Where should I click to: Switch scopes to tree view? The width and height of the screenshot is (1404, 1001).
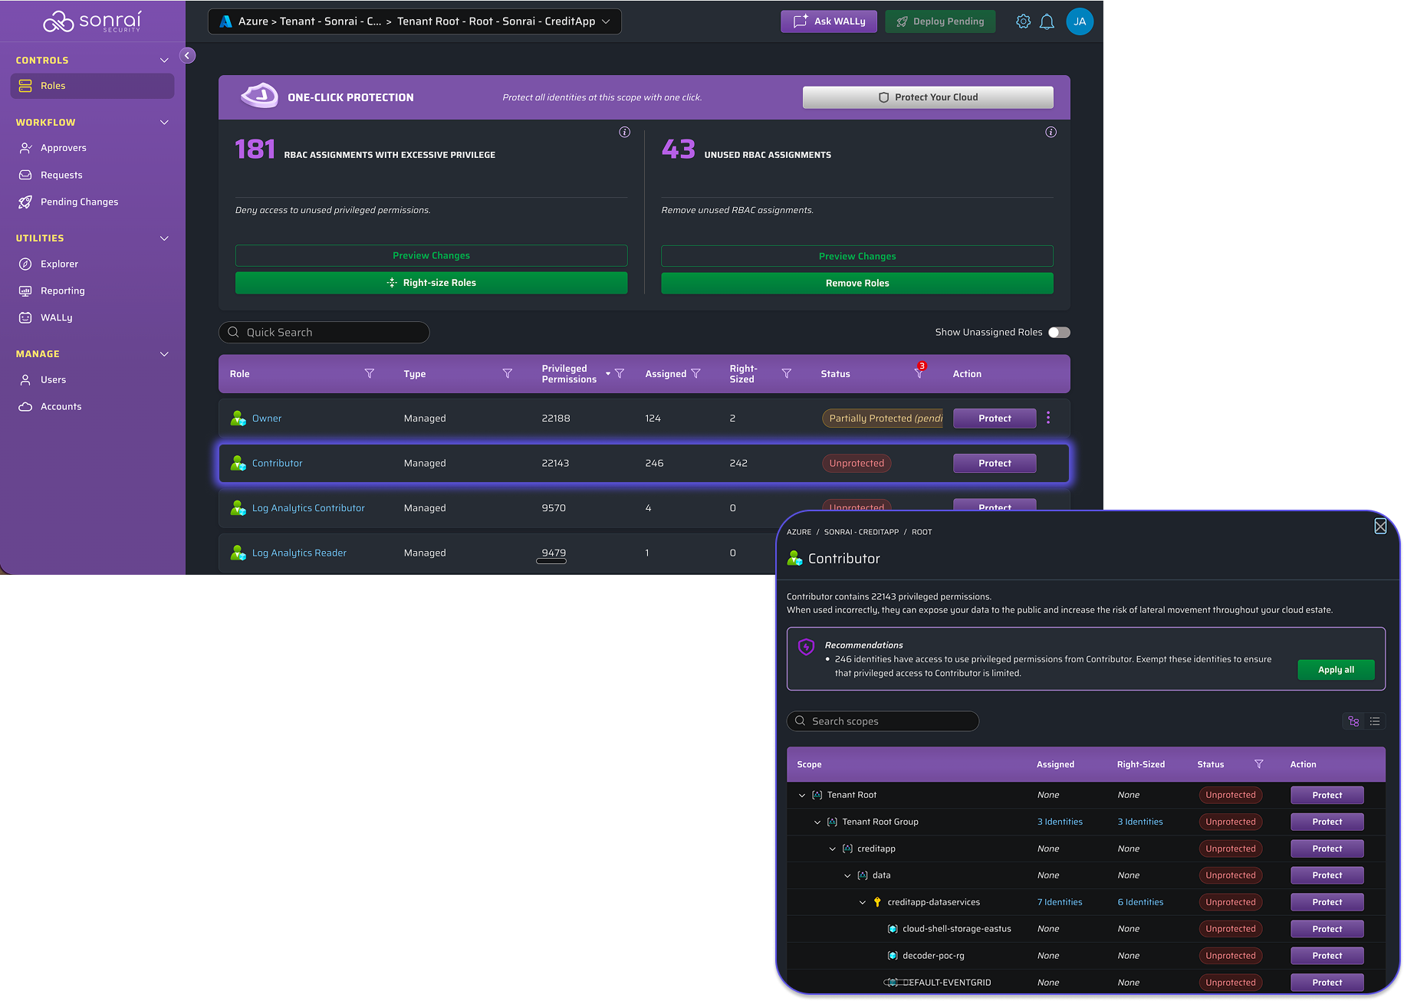[x=1353, y=721]
